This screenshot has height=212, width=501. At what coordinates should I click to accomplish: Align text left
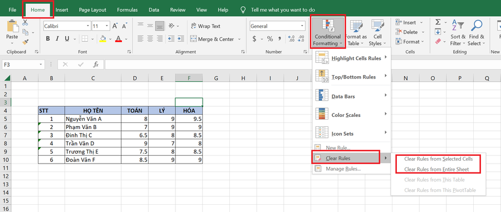tap(140, 39)
